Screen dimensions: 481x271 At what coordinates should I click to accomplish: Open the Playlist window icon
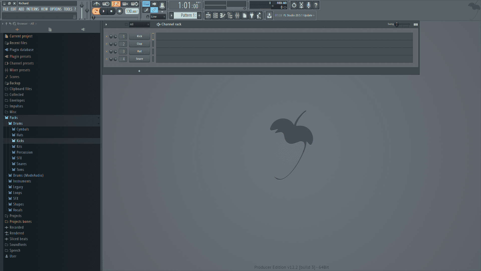point(208,16)
